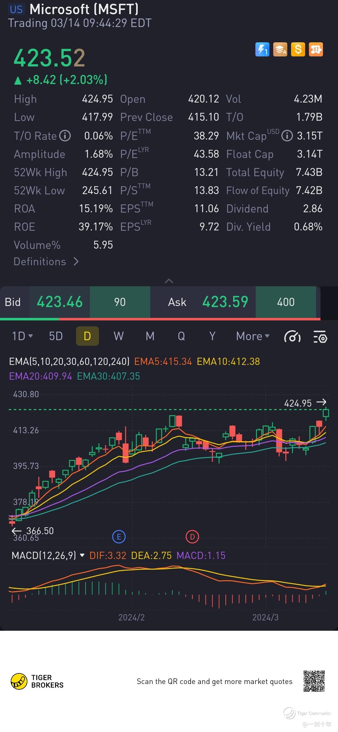Open chart display settings icon
The image size is (338, 732).
(x=320, y=337)
